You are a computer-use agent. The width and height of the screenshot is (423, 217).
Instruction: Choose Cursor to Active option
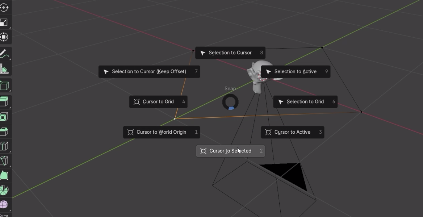point(292,132)
